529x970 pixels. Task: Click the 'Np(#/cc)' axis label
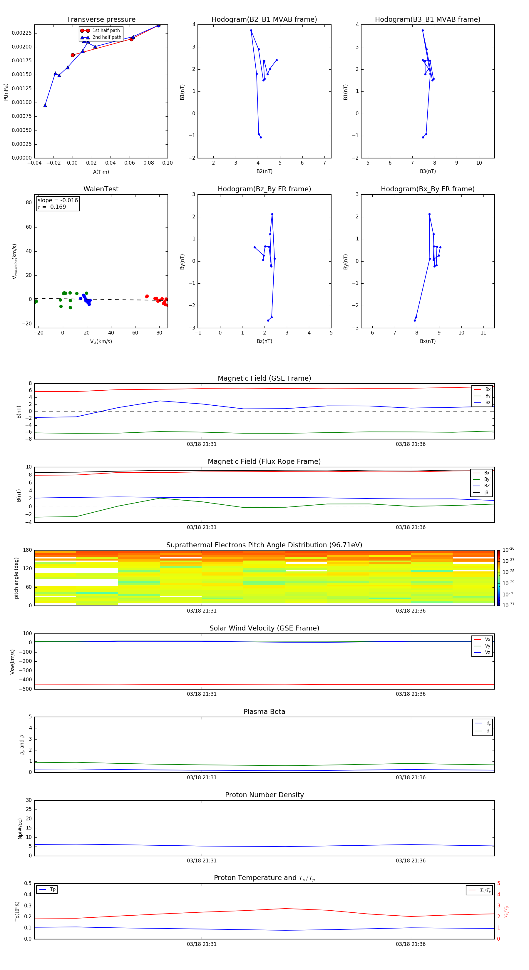click(20, 828)
